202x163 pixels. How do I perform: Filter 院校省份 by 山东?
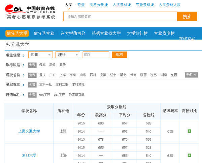click(83, 75)
